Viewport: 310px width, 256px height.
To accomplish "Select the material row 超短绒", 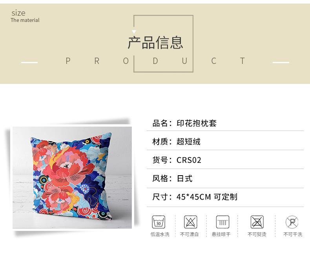I will 225,142.
